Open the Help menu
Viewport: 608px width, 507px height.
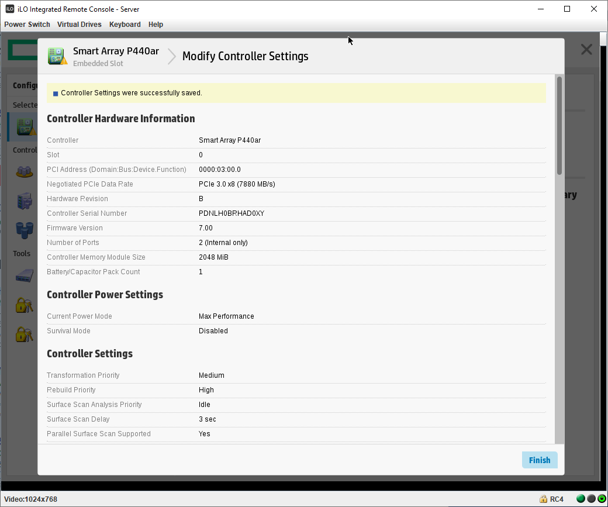[x=156, y=25]
